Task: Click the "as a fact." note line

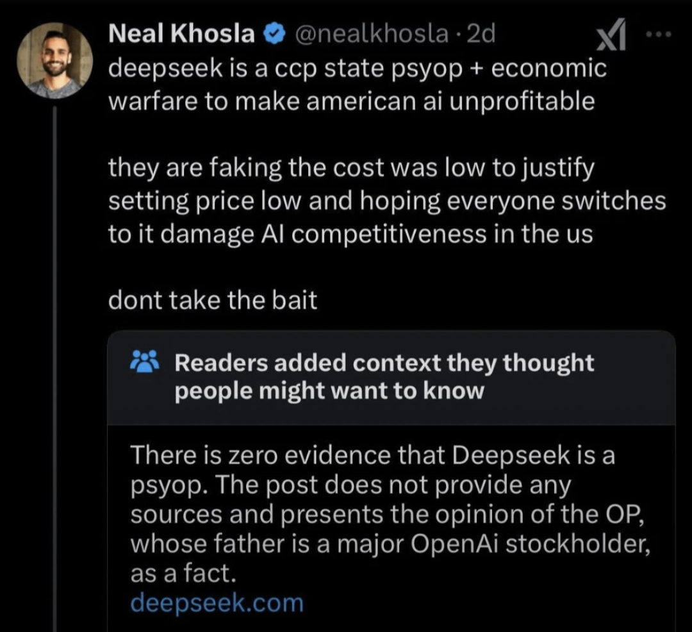Action: (x=183, y=574)
